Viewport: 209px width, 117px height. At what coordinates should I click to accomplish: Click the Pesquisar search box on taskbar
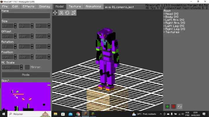pos(29,114)
